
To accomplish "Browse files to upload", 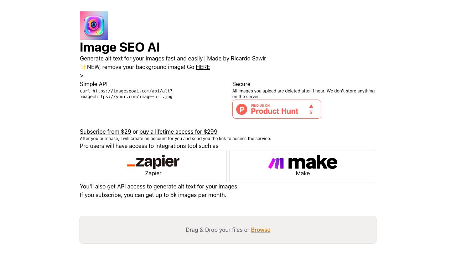I will coord(260,230).
